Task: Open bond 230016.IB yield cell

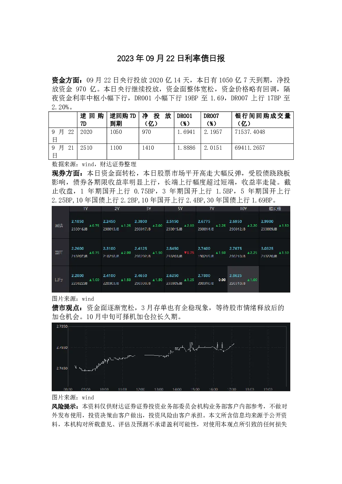Action: (85, 225)
